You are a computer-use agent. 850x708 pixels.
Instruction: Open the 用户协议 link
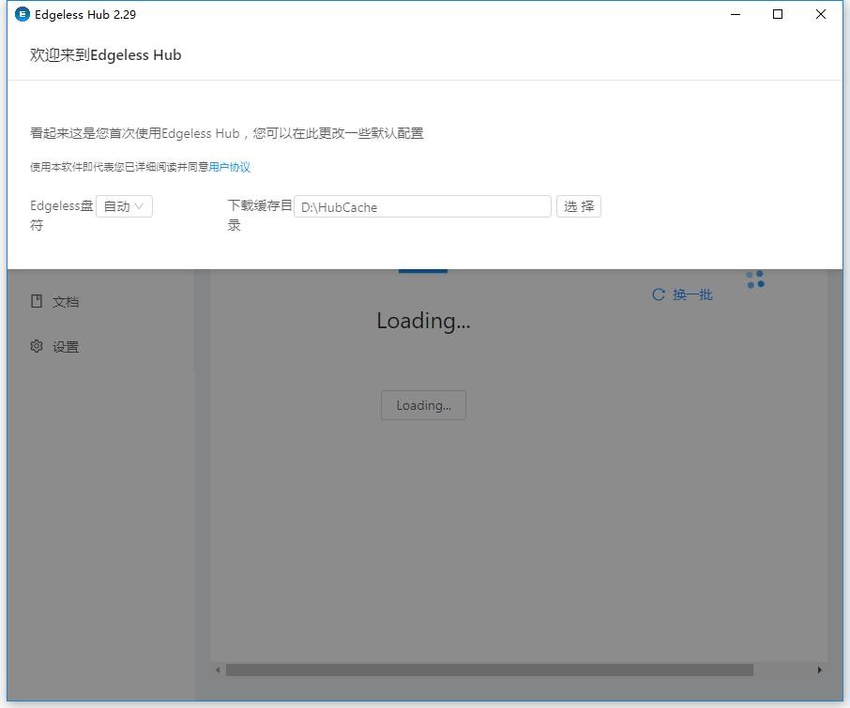pos(229,167)
